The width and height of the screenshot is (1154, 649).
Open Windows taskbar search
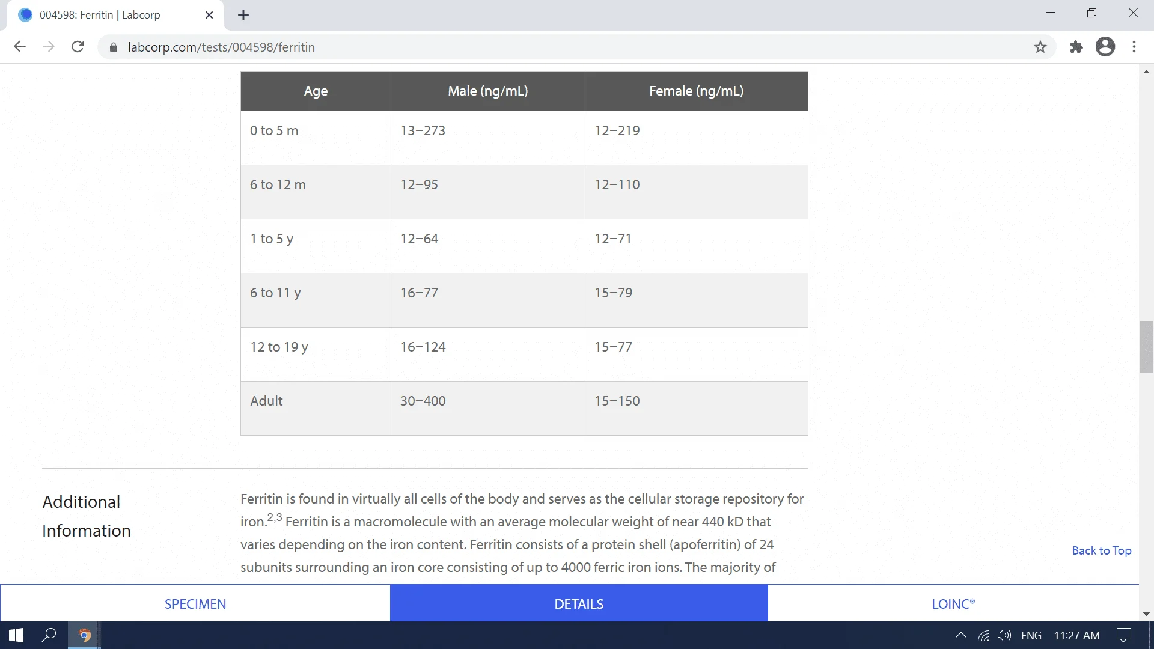click(49, 635)
